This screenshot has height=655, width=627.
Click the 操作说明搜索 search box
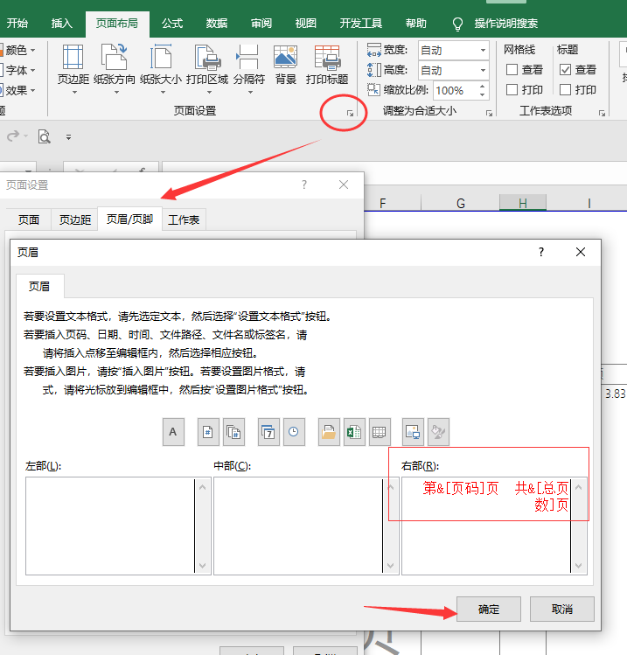tap(505, 24)
